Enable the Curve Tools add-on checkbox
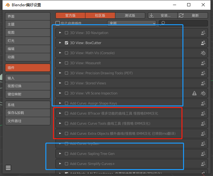The image size is (213, 176). click(66, 123)
